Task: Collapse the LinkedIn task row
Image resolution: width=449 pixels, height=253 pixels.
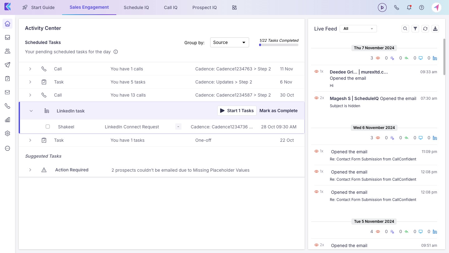Action: tap(31, 111)
